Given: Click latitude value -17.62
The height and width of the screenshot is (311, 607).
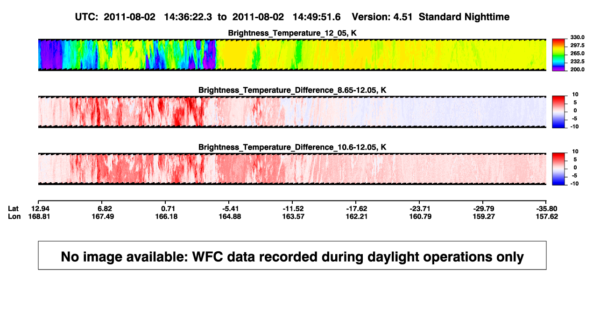Looking at the screenshot, I should coord(358,208).
